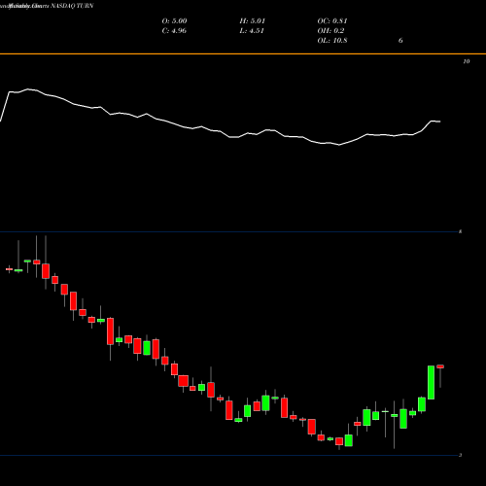Select the close price 'C: 4.96'
Screen dimensions: 486x486
174,31
